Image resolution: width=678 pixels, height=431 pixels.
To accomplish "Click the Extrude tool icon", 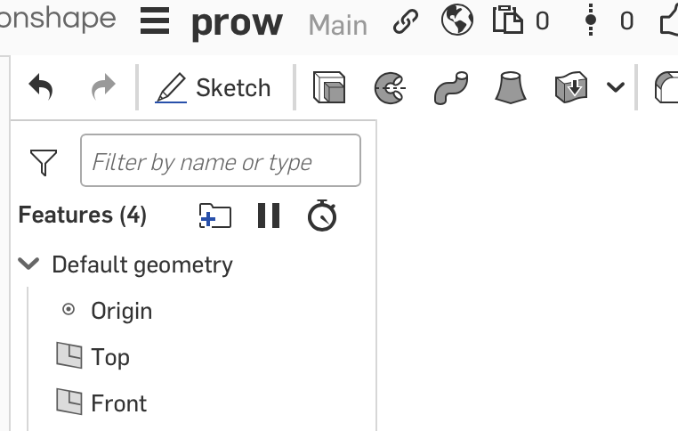I will point(329,87).
